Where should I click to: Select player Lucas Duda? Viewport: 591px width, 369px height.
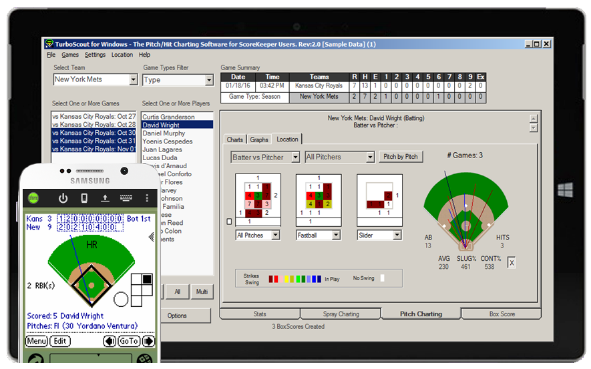click(x=177, y=157)
